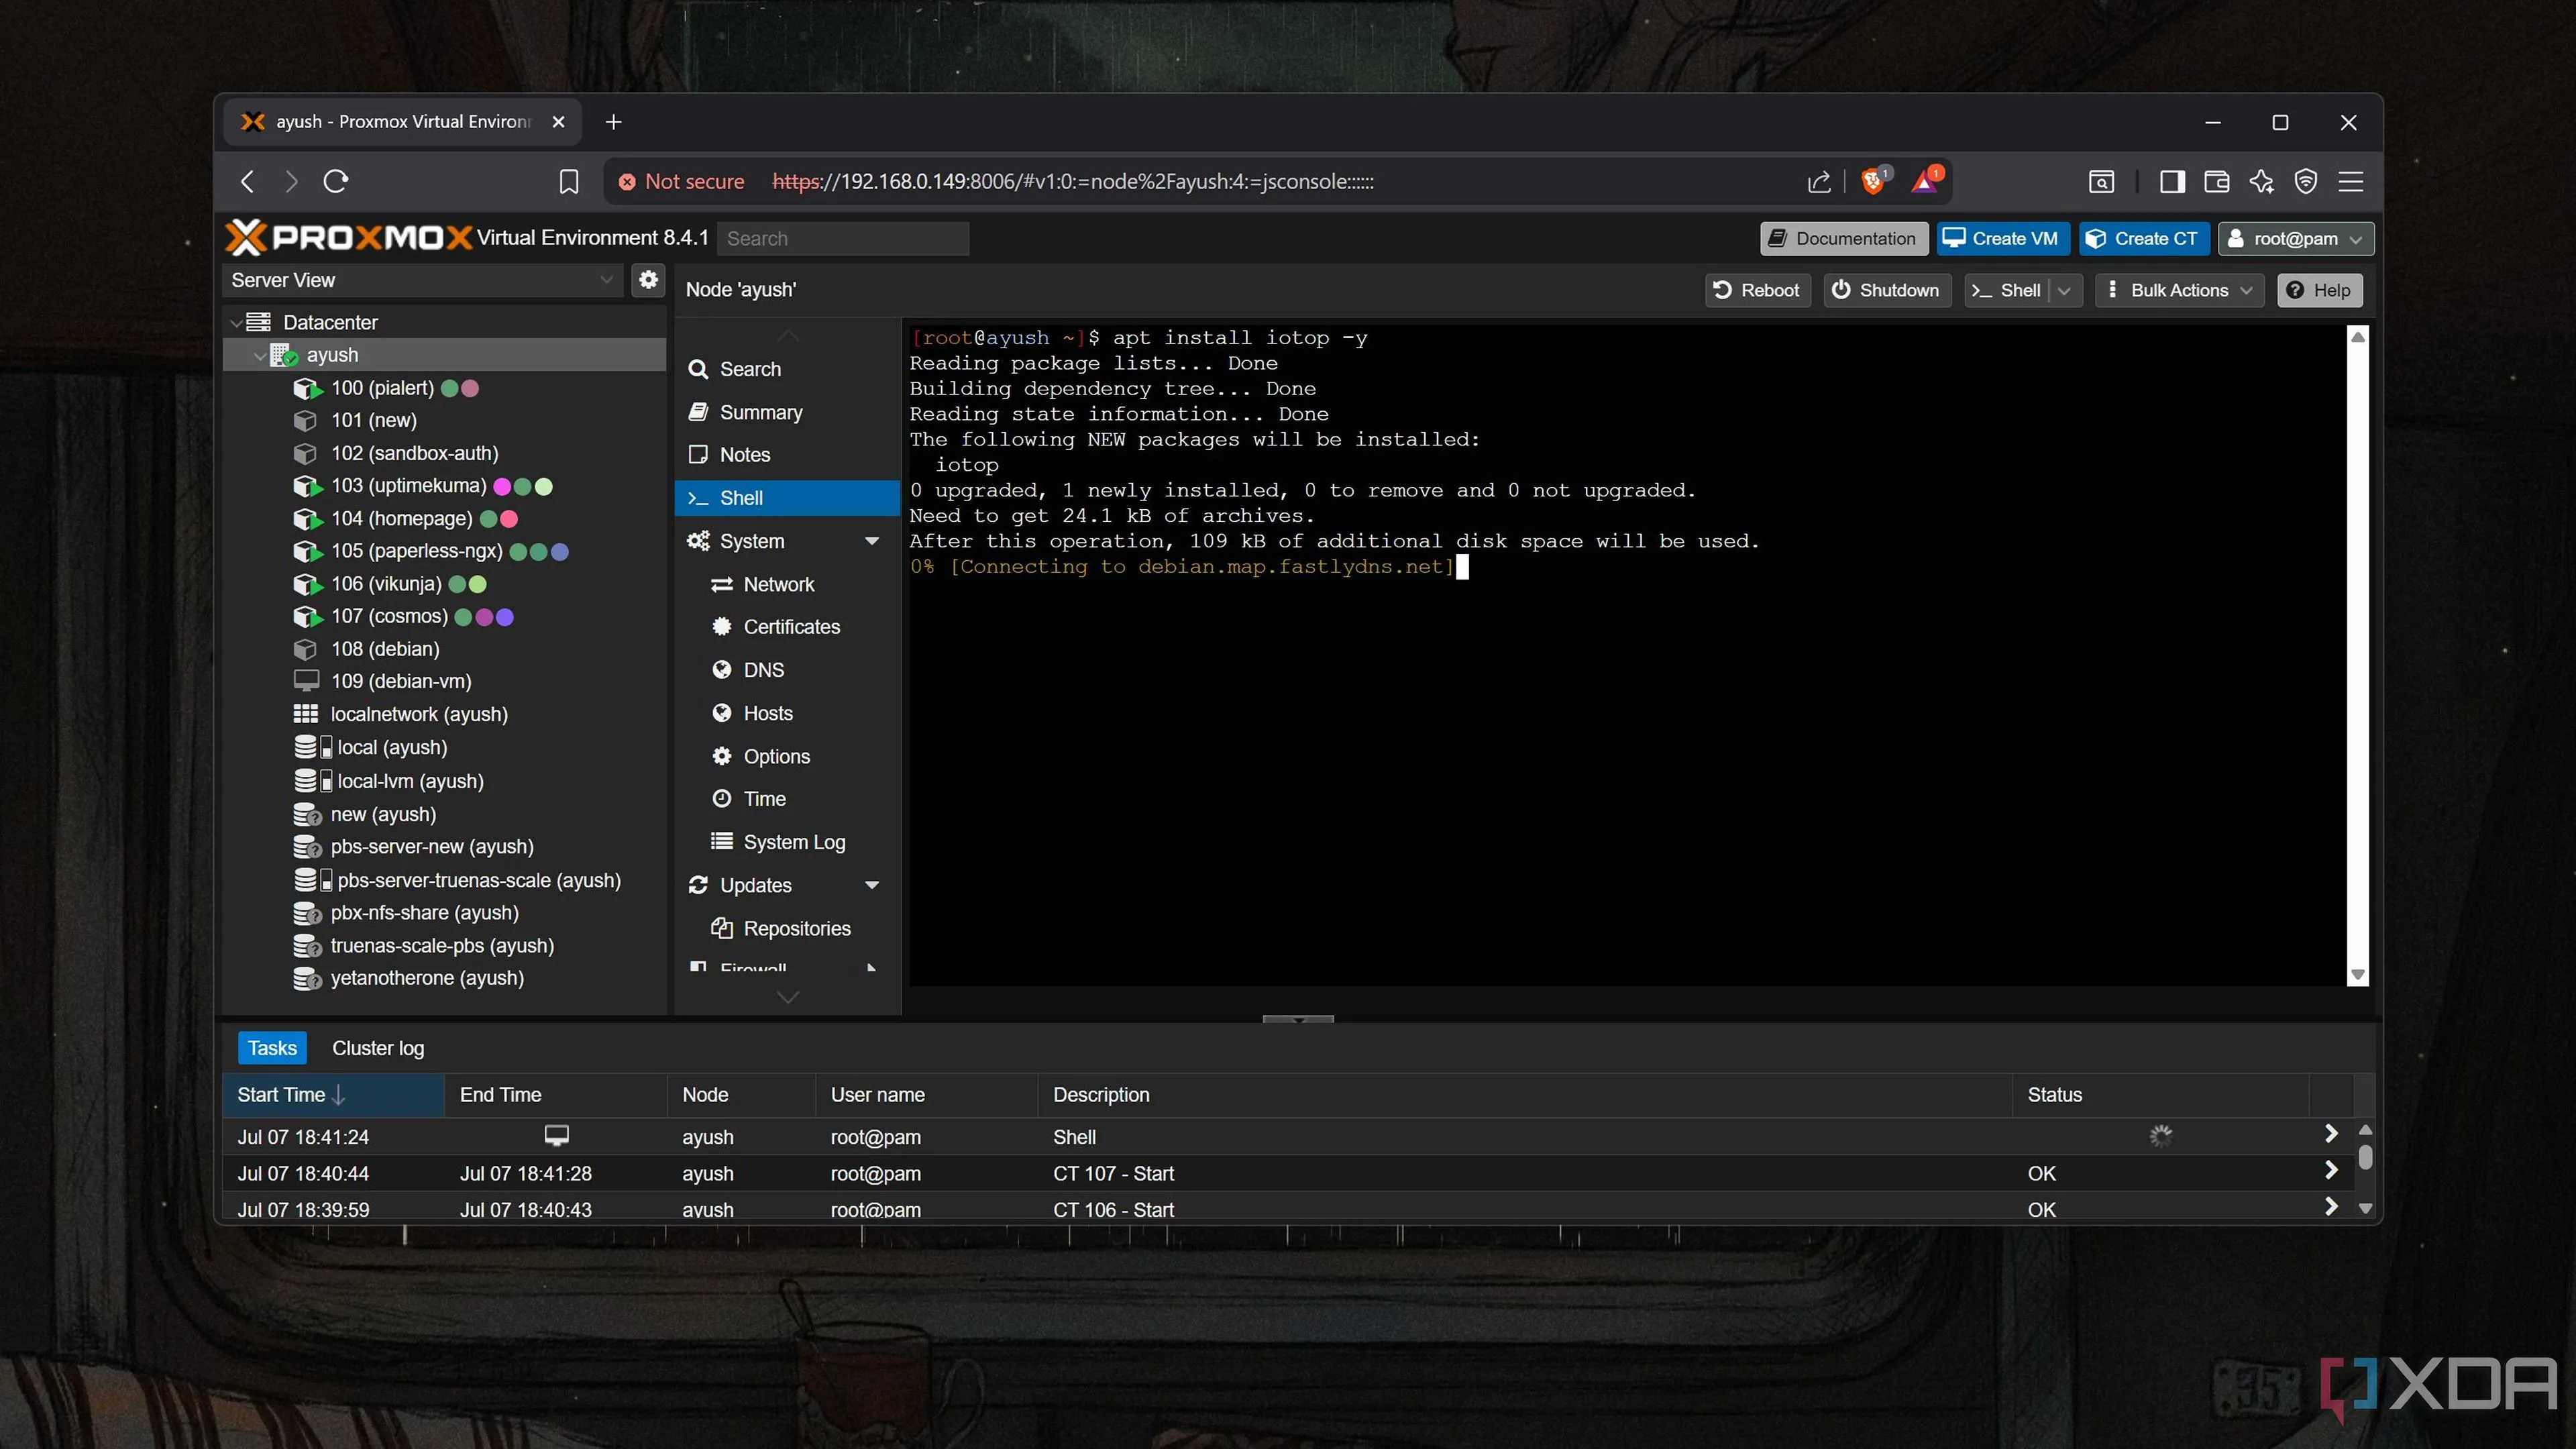Collapse the Updates menu section

871,885
